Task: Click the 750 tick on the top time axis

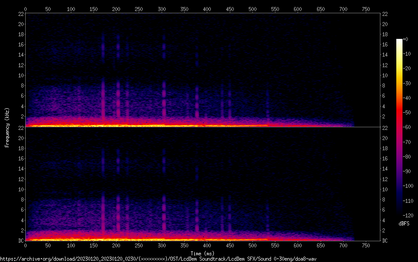Action: (366, 9)
